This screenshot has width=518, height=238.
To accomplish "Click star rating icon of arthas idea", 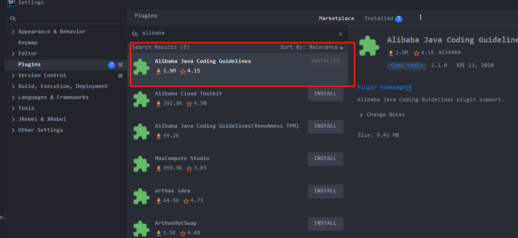I will pyautogui.click(x=186, y=201).
